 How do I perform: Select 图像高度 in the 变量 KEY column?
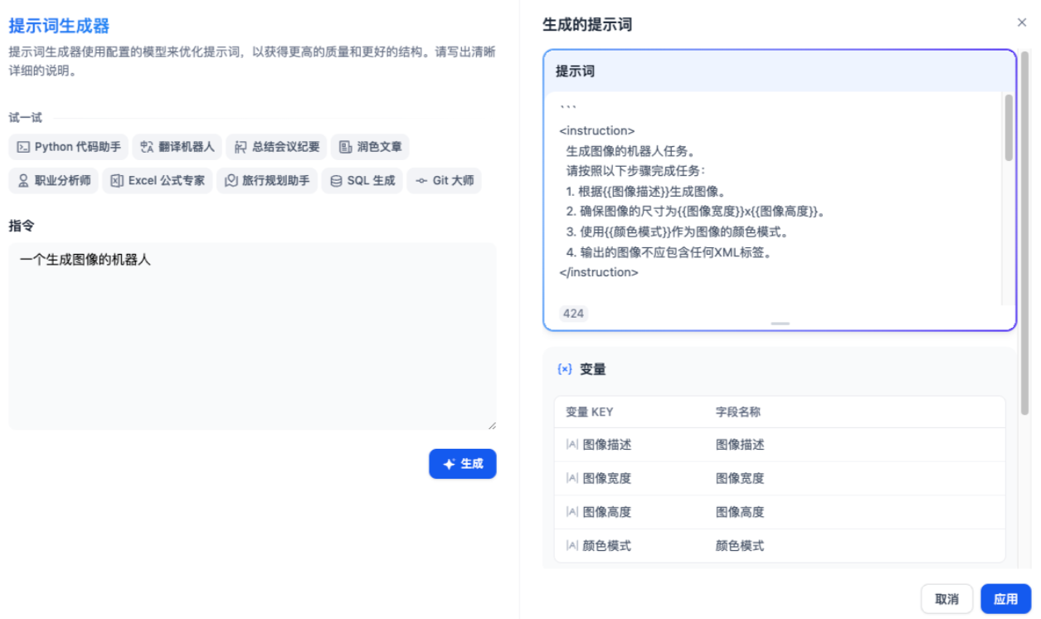coord(607,512)
